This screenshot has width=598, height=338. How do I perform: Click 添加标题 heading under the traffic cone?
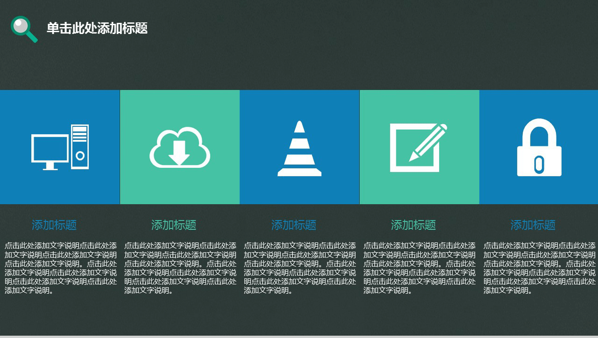[294, 225]
